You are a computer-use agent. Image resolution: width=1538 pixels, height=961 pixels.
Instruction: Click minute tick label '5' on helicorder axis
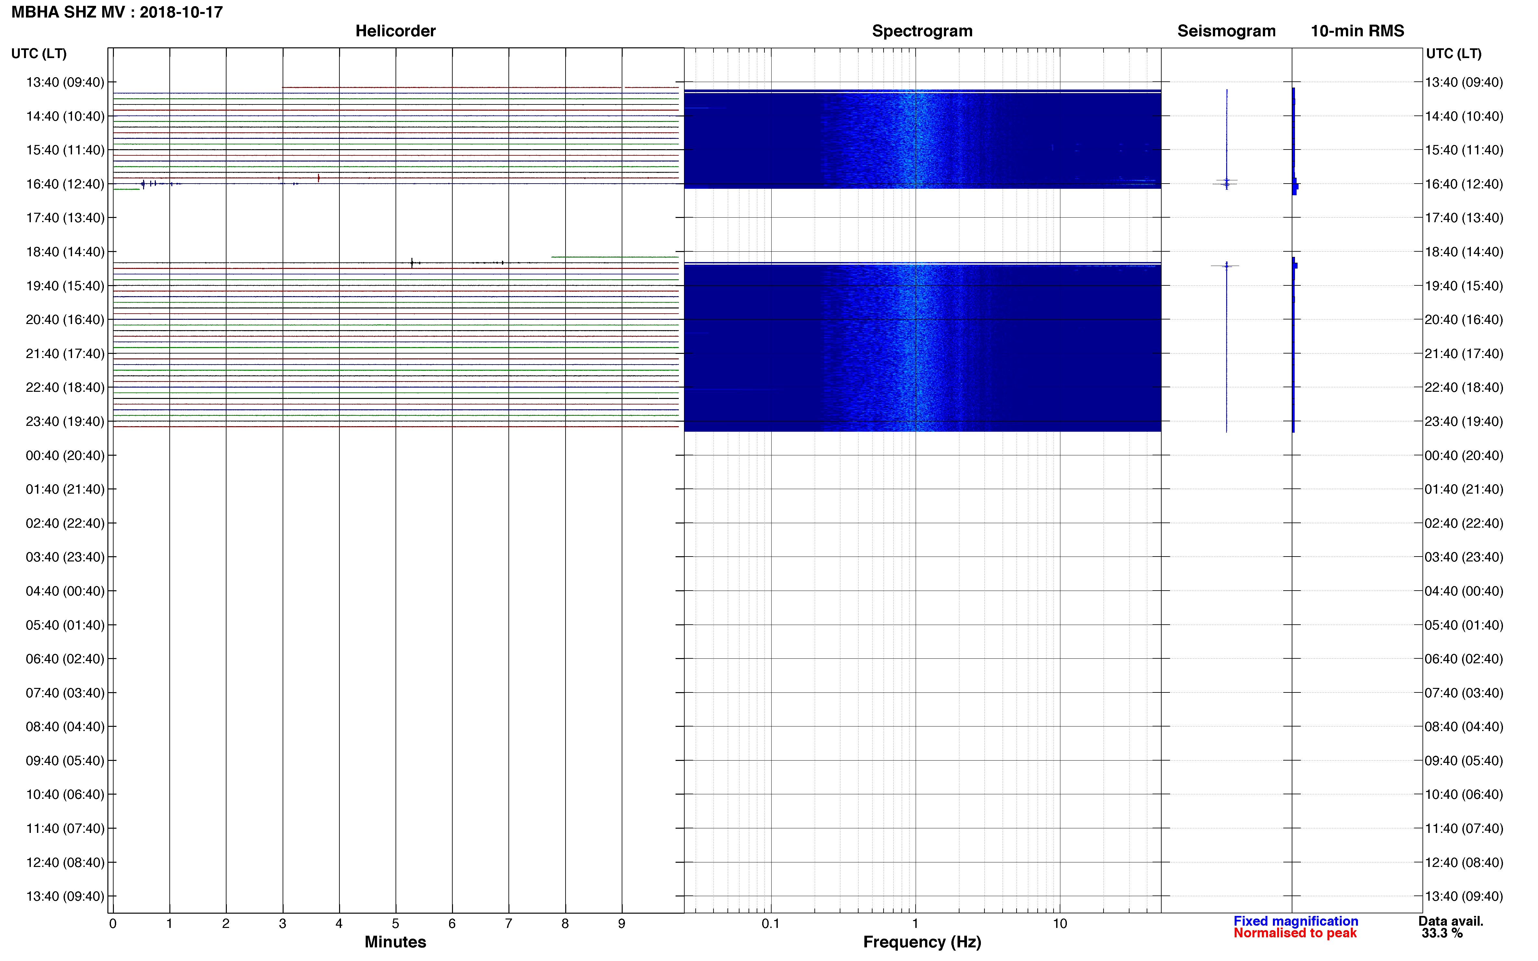396,923
